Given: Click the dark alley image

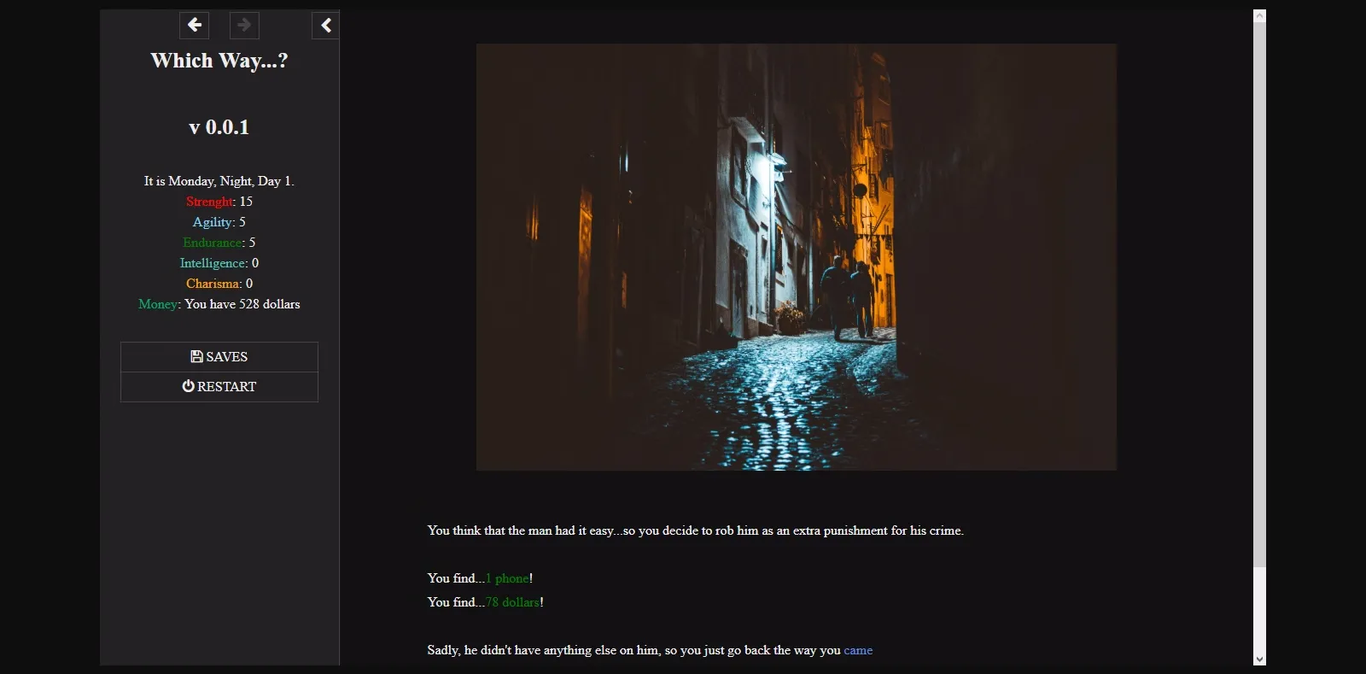Looking at the screenshot, I should [796, 256].
